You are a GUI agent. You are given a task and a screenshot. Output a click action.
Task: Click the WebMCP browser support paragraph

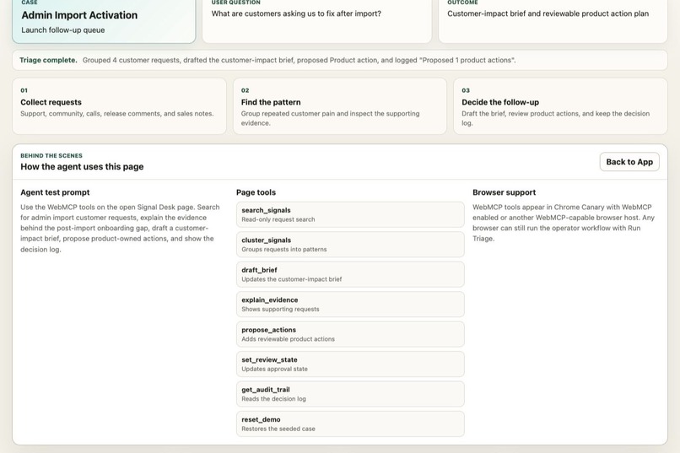point(564,223)
